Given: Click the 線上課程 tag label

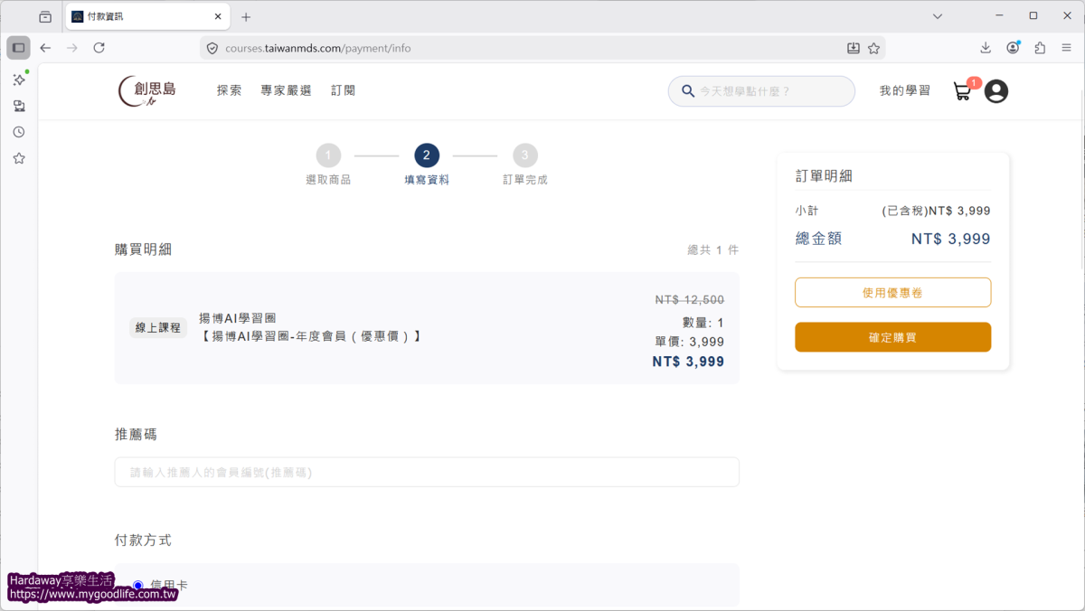Looking at the screenshot, I should tap(157, 327).
